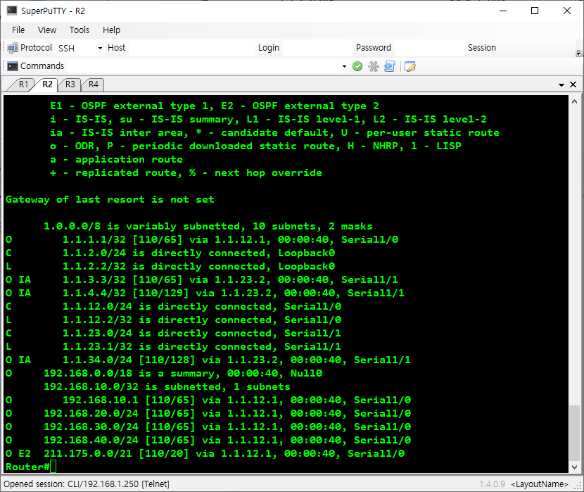Click the 1.4.0.9 version label
Image resolution: width=584 pixels, height=492 pixels.
[x=492, y=484]
